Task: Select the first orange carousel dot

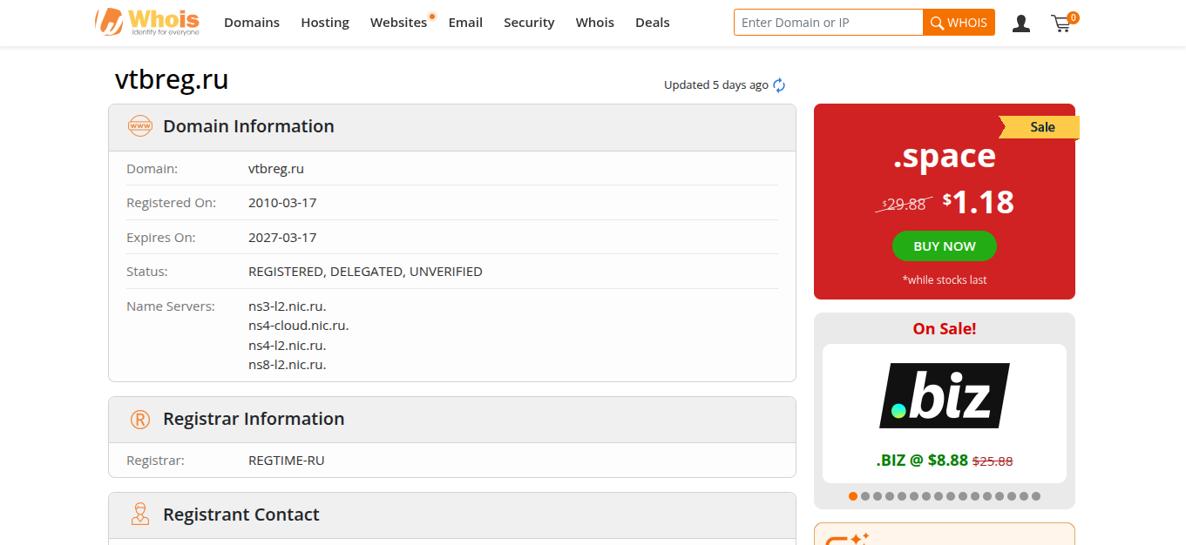Action: click(853, 496)
